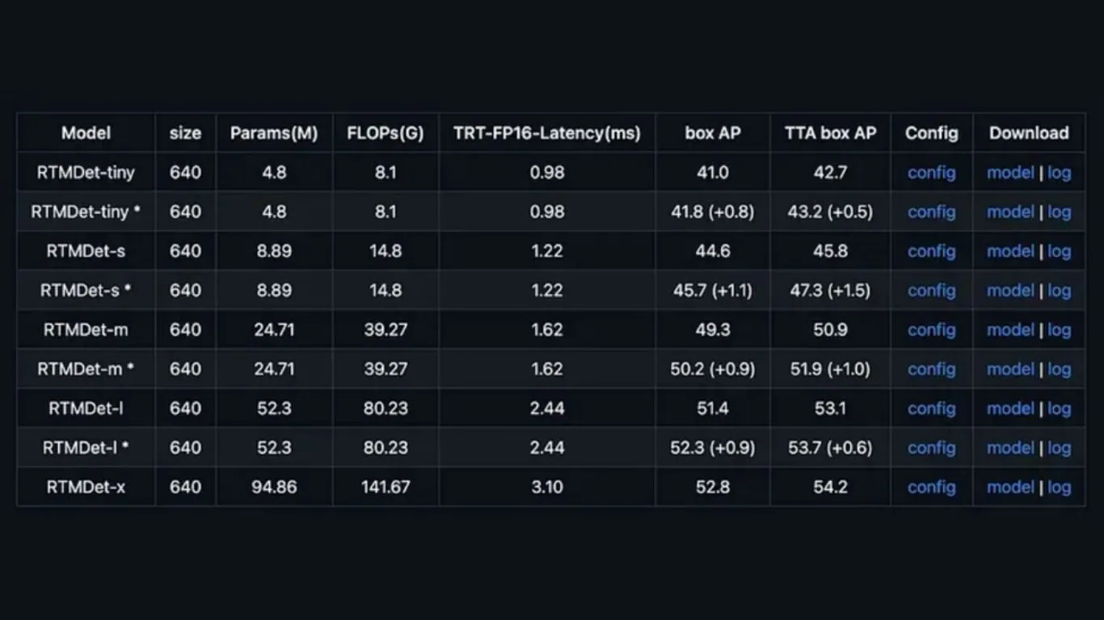Open config link for RTMDet-tiny * row
This screenshot has height=620, width=1104.
[932, 212]
